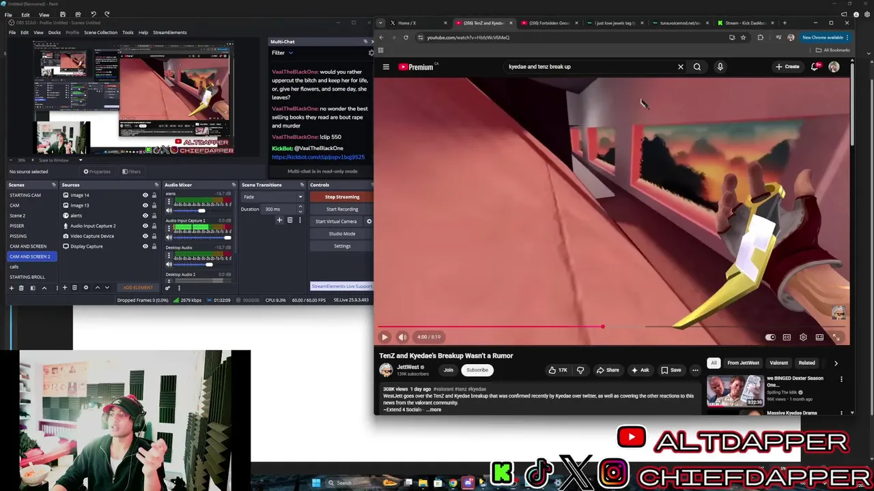Open transition options three dots
The width and height of the screenshot is (874, 491).
[299, 220]
